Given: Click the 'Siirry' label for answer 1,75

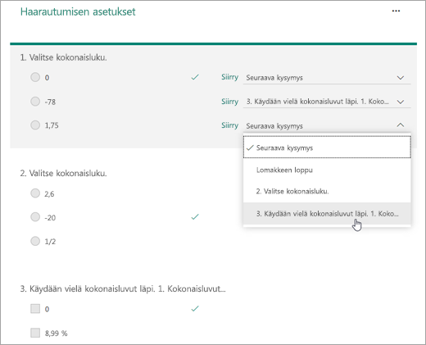Looking at the screenshot, I should pos(229,125).
